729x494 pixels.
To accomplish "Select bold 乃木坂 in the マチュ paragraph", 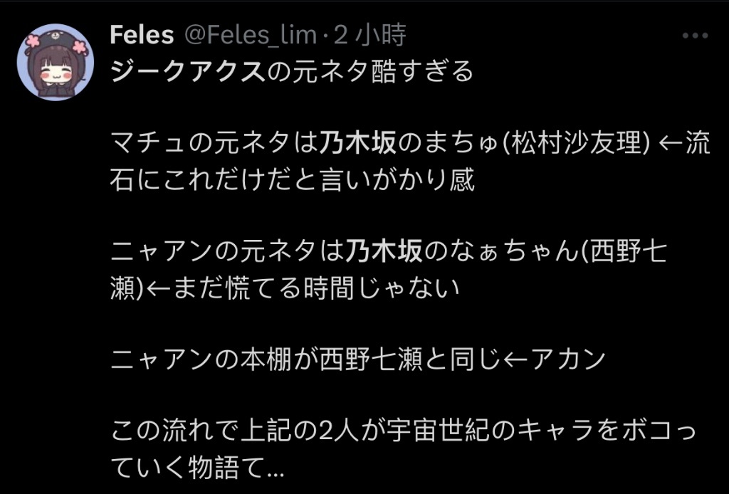I will [357, 144].
